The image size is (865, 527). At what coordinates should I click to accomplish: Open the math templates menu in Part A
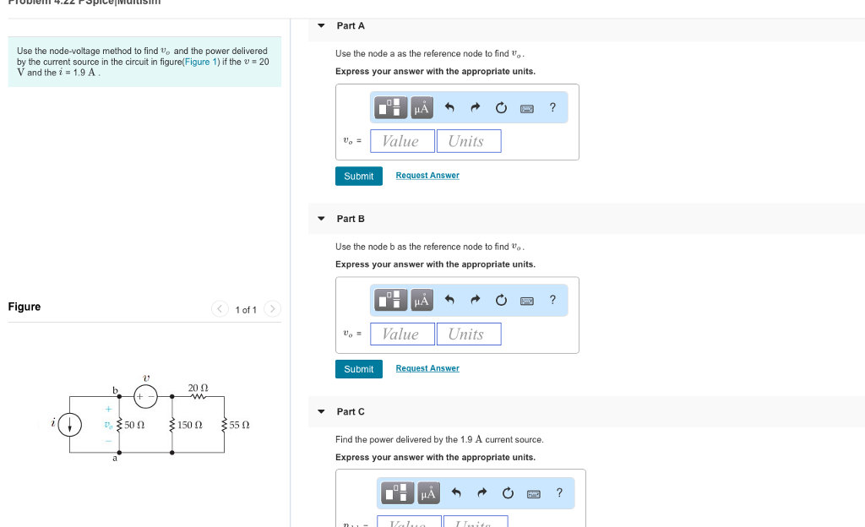tap(390, 107)
